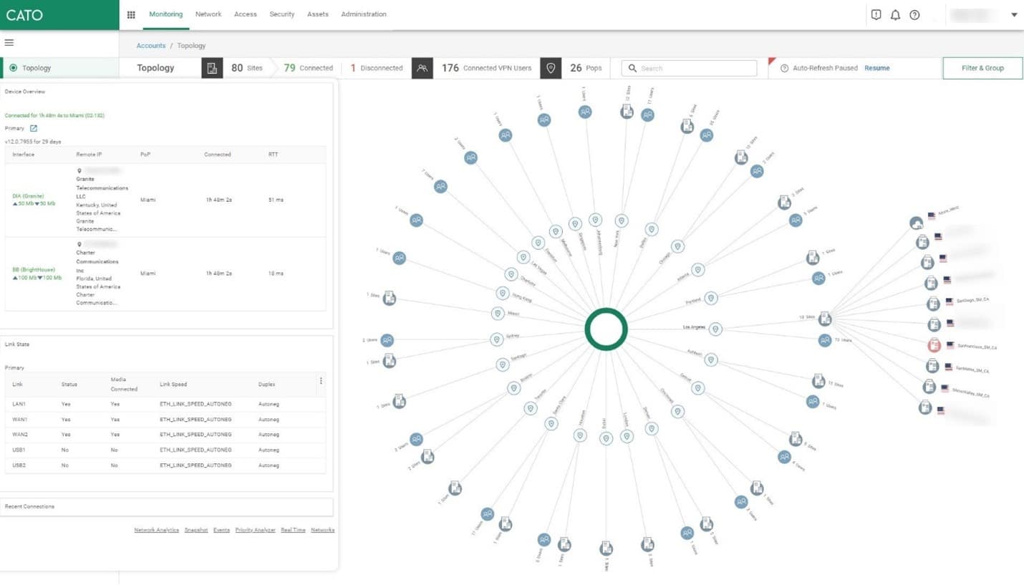Expand the Recent Connections section

click(x=167, y=507)
